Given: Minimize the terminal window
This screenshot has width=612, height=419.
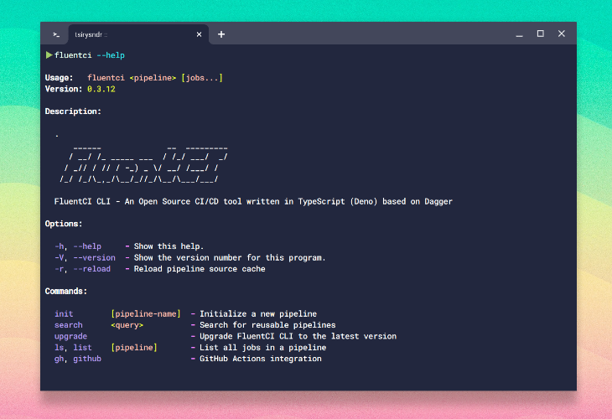Looking at the screenshot, I should pyautogui.click(x=519, y=34).
